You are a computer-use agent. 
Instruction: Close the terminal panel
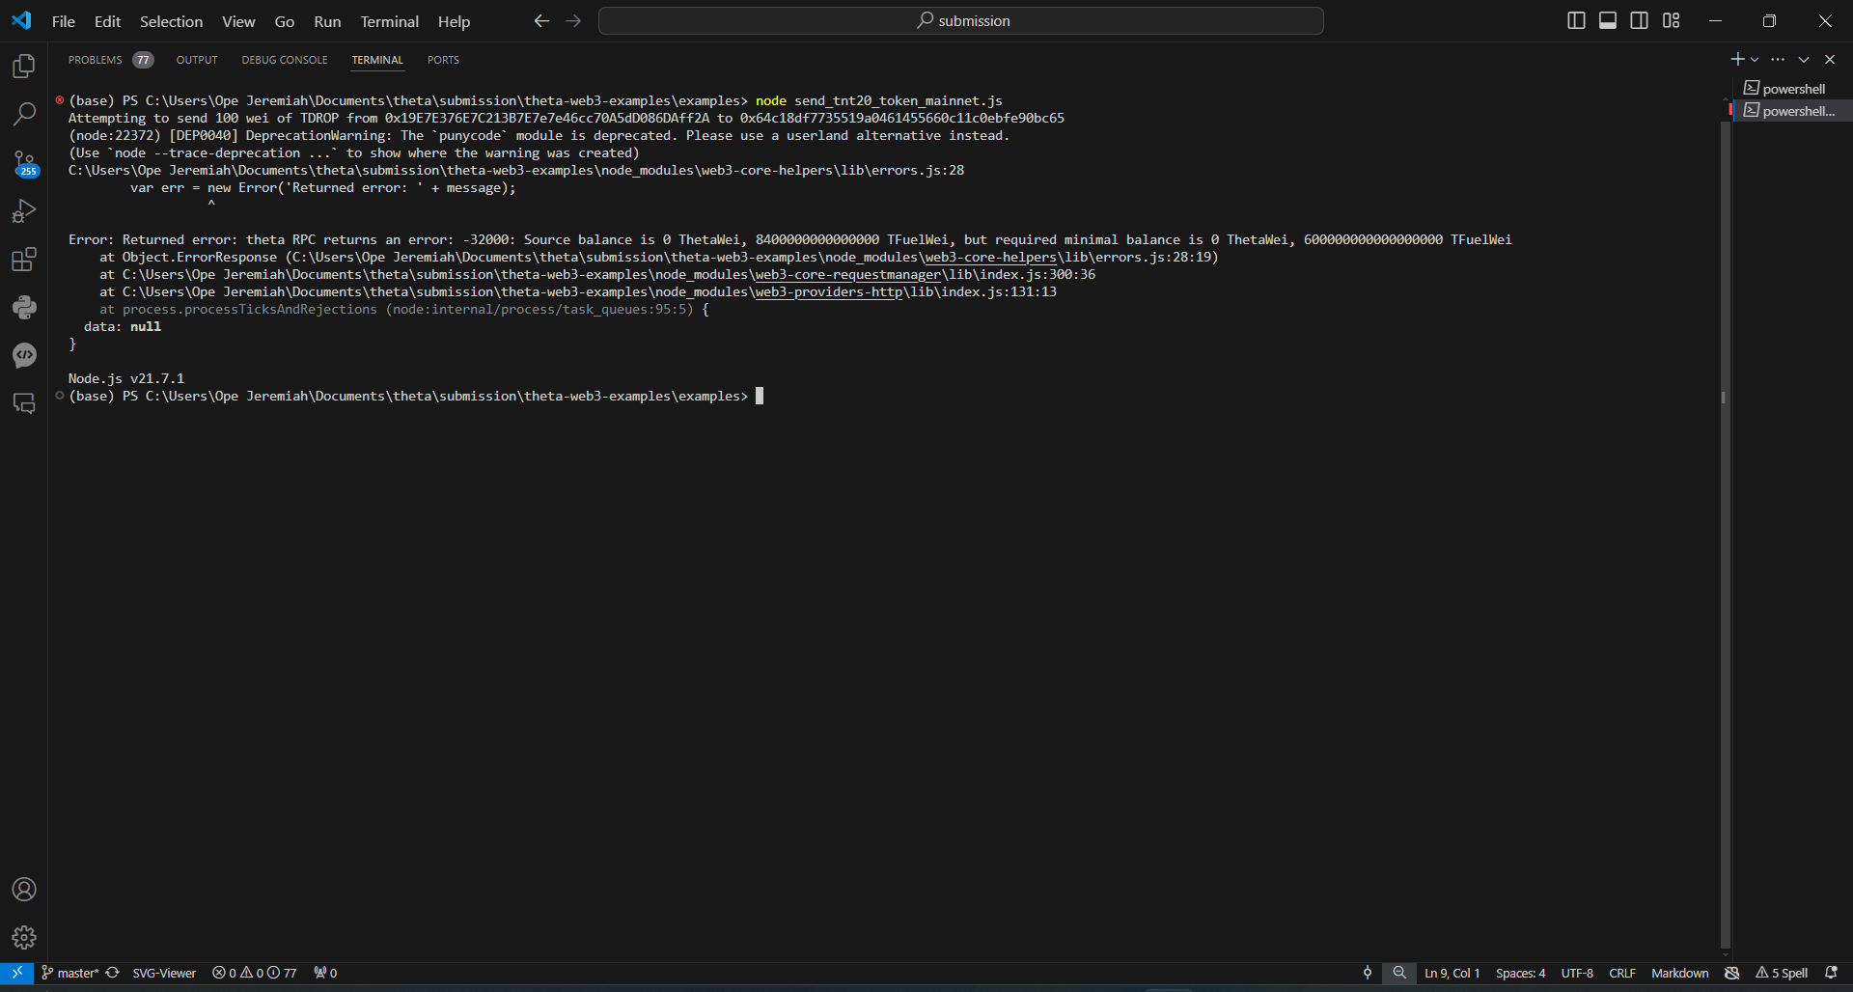click(x=1830, y=59)
